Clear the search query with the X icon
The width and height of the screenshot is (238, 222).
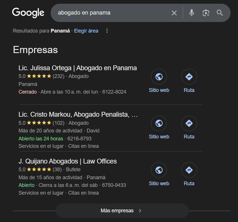click(174, 13)
